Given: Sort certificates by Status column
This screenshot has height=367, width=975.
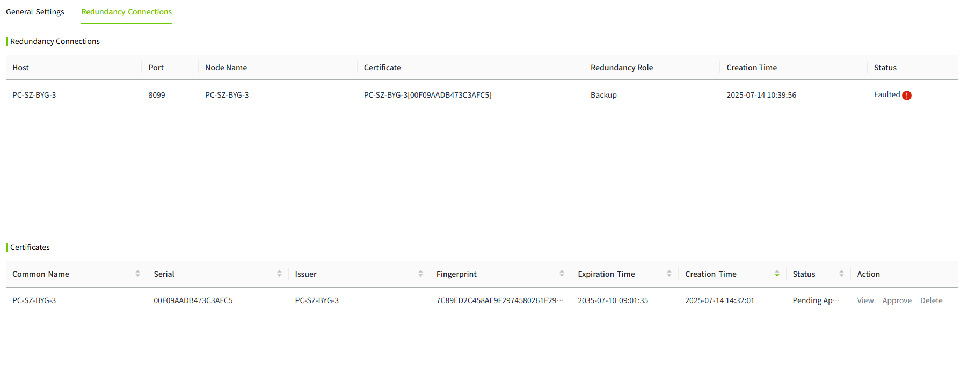Looking at the screenshot, I should pos(841,274).
